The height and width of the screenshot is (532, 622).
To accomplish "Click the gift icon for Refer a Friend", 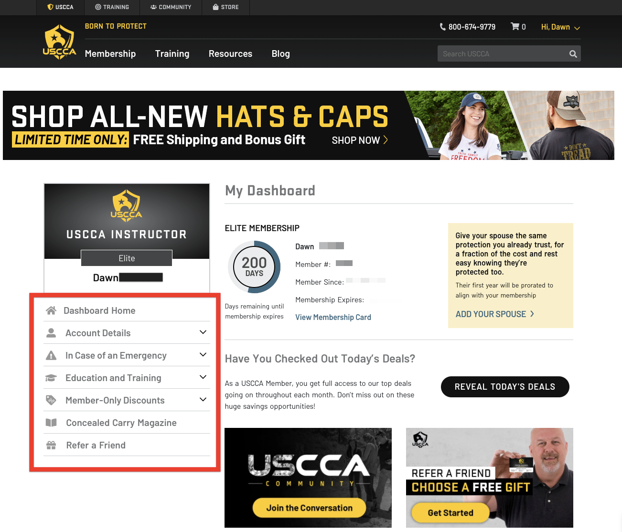I will [x=51, y=445].
